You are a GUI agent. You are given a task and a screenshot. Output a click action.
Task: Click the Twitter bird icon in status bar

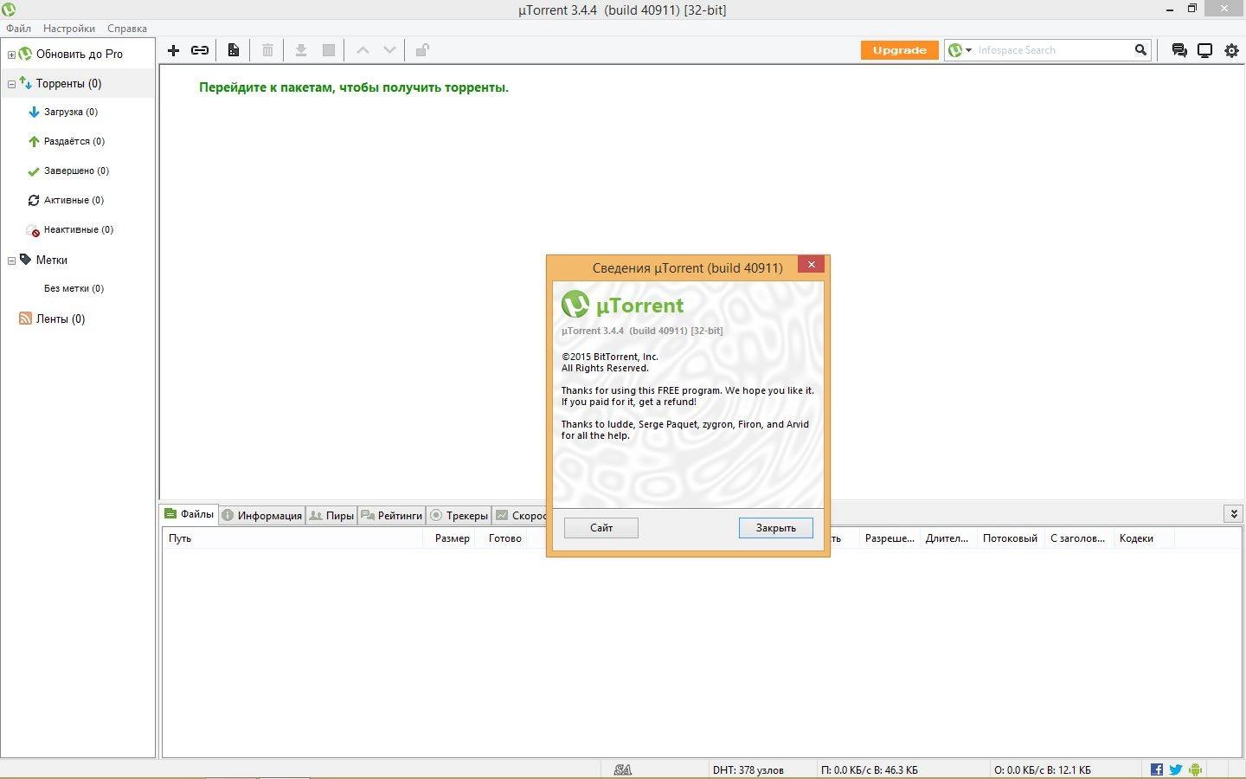tap(1176, 769)
